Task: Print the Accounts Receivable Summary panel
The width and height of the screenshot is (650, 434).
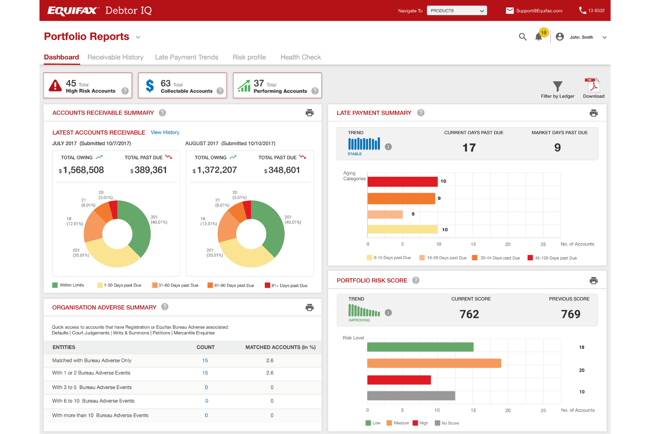Action: pyautogui.click(x=310, y=113)
